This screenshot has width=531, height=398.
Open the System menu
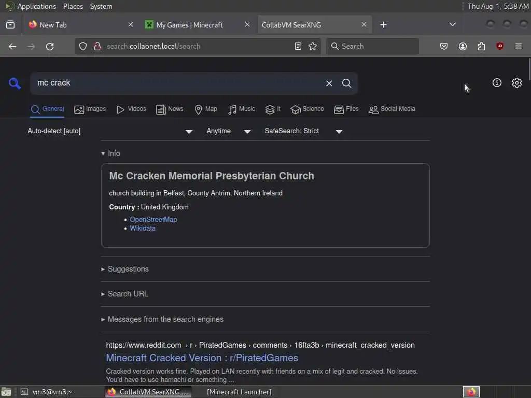point(101,6)
